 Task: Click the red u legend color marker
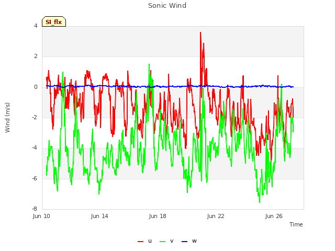(141, 242)
